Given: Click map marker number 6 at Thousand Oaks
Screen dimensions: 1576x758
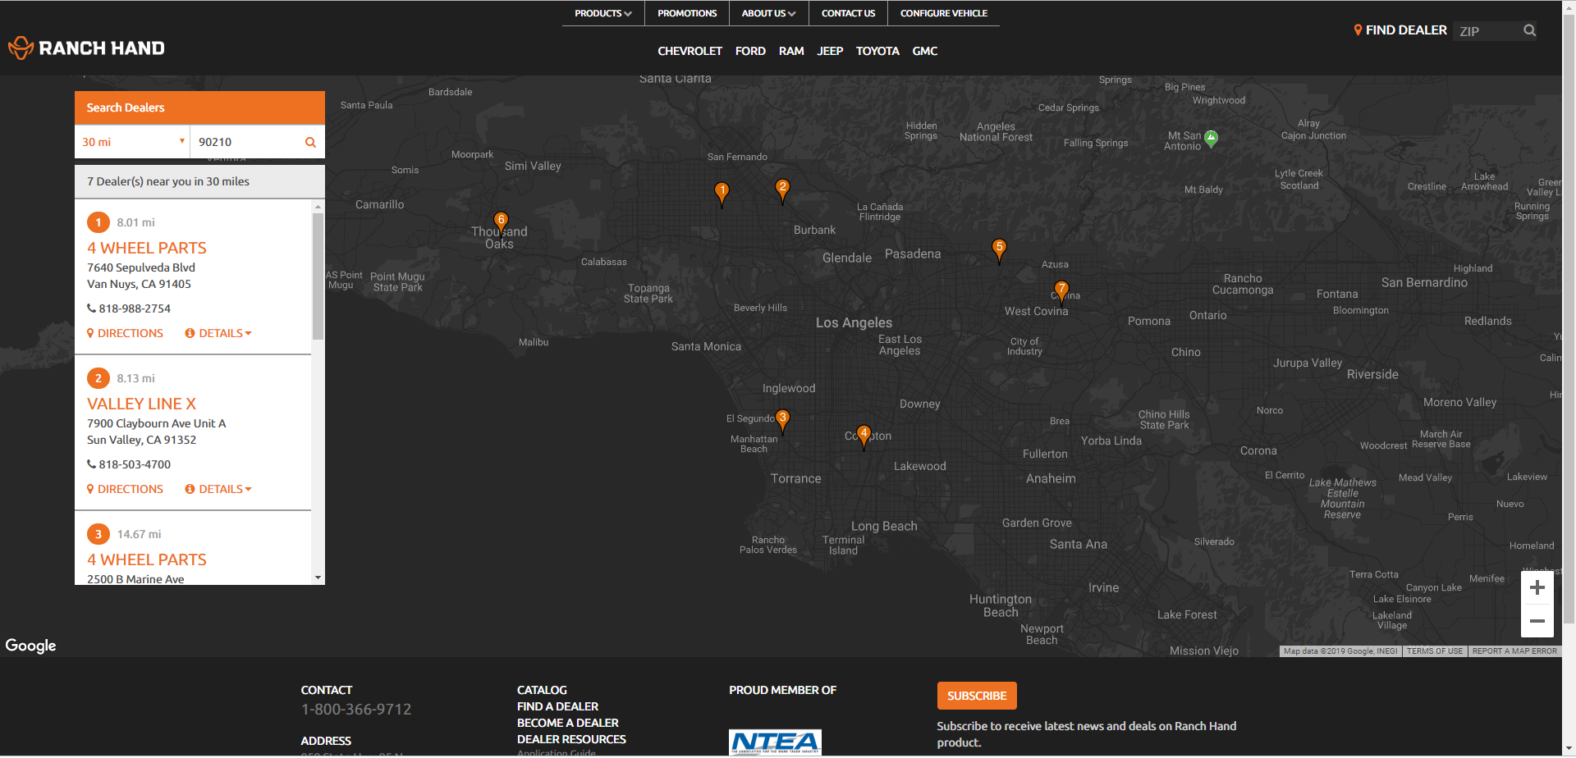Looking at the screenshot, I should click(x=501, y=222).
